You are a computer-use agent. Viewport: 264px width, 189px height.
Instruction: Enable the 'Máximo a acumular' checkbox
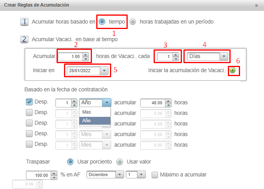[155, 174]
